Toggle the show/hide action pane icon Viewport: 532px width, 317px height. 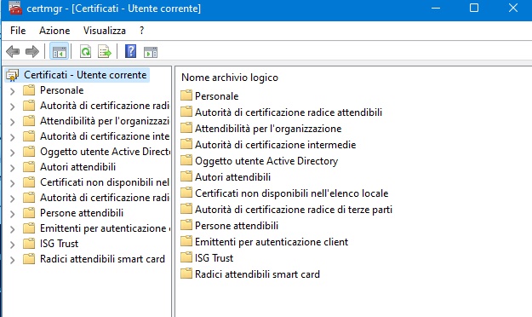pyautogui.click(x=151, y=52)
